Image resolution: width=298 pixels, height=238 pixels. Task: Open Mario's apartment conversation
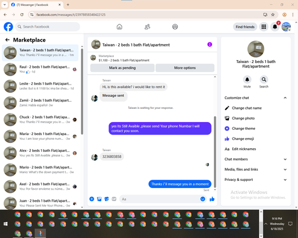[x=40, y=170]
